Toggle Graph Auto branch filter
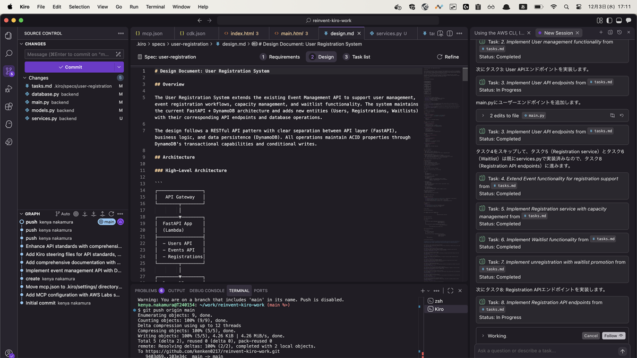 coord(63,214)
